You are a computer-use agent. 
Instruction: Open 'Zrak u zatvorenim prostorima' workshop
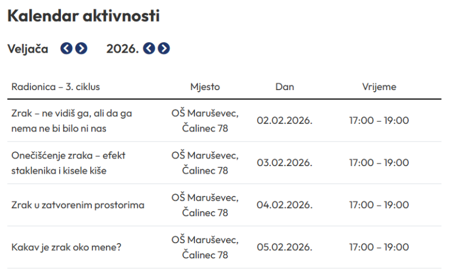[78, 205]
